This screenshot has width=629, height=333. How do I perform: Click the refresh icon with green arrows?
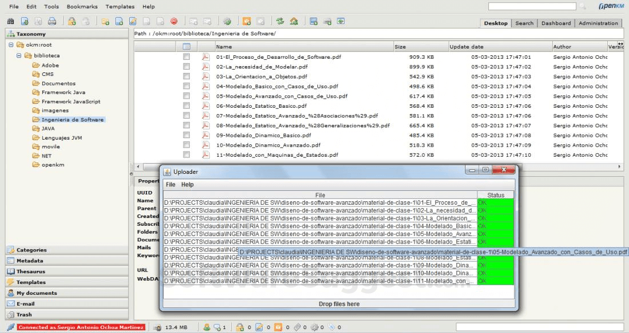point(280,22)
